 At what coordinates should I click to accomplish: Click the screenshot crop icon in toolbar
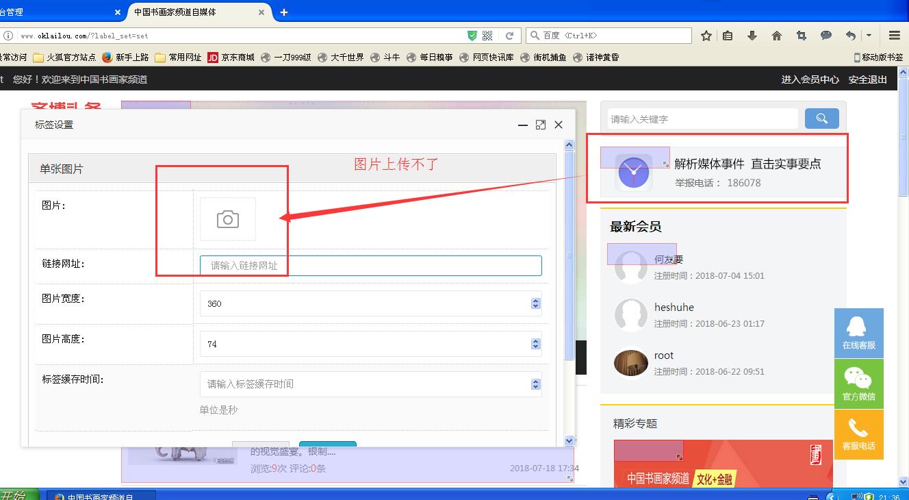tap(801, 36)
